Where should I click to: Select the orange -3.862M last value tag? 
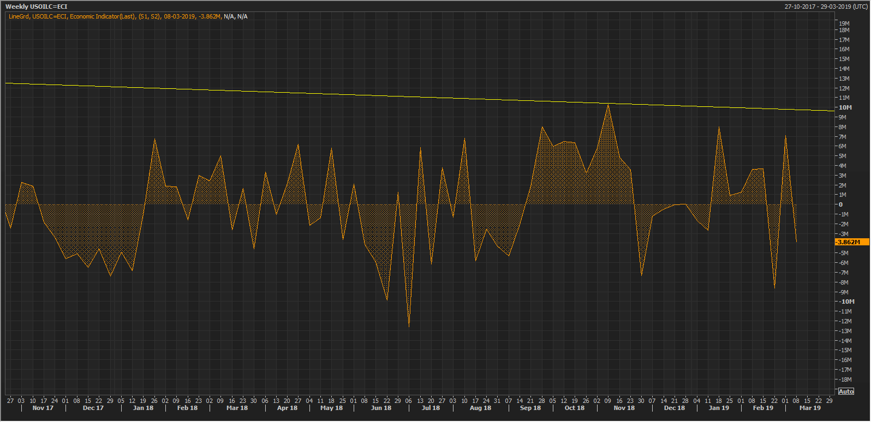[x=851, y=242]
